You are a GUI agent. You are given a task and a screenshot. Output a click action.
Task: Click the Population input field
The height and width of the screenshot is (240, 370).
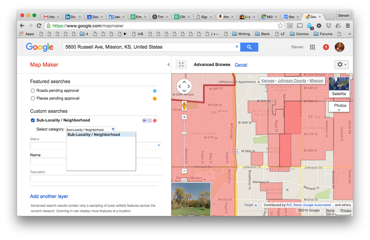pos(96,179)
